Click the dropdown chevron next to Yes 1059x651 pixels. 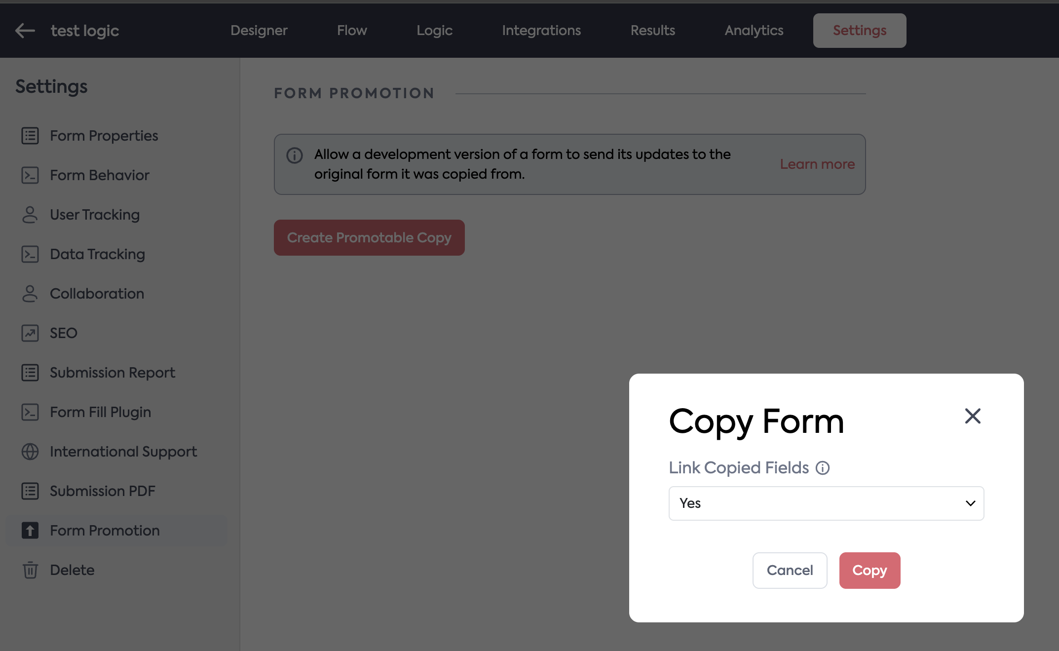[970, 503]
